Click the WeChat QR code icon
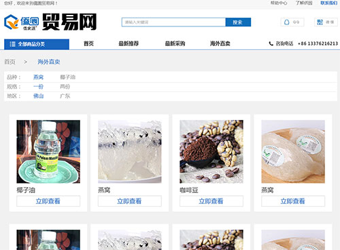This screenshot has width=340, height=250. [x=320, y=22]
